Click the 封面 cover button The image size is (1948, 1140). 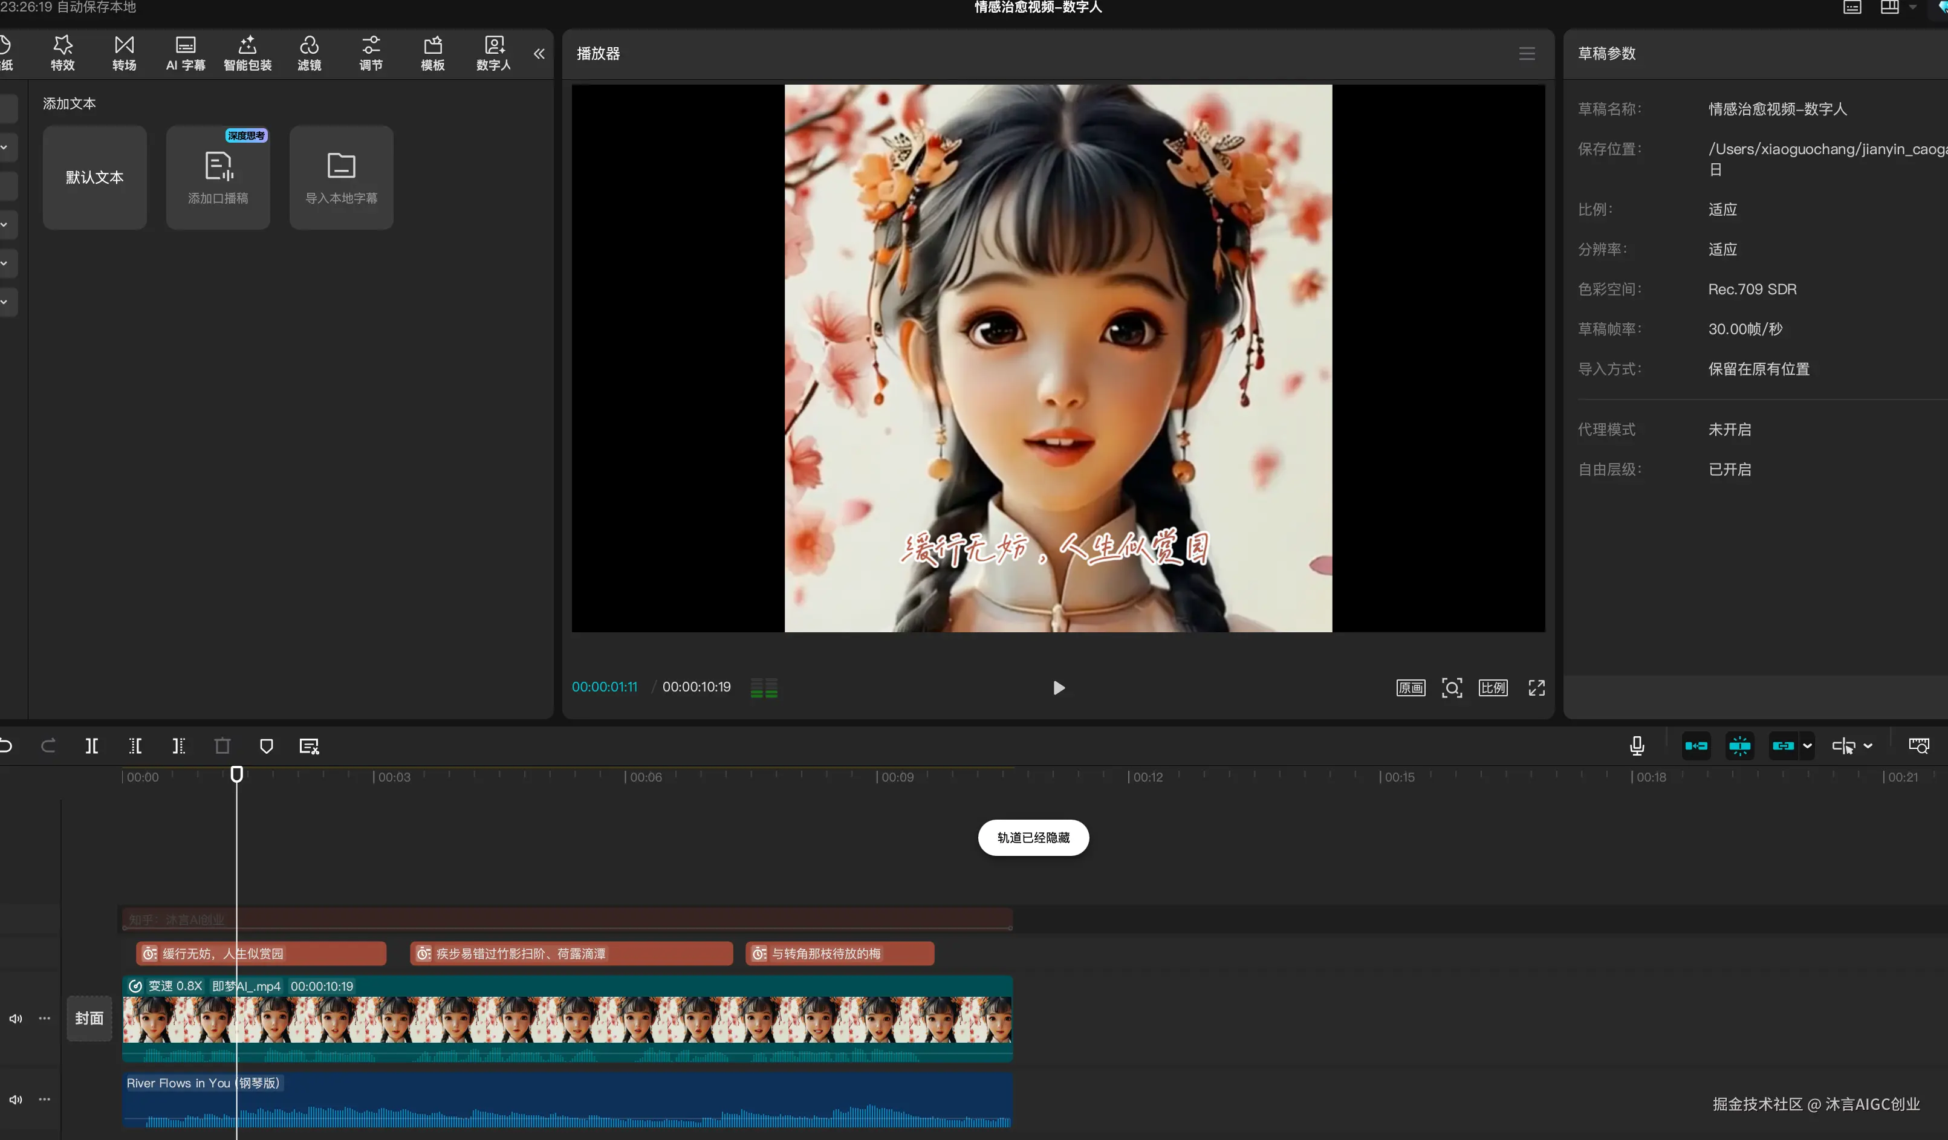point(89,1018)
